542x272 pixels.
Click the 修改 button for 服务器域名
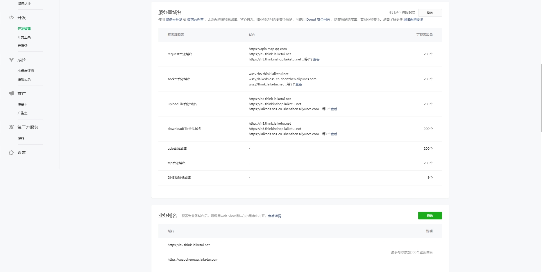click(430, 13)
